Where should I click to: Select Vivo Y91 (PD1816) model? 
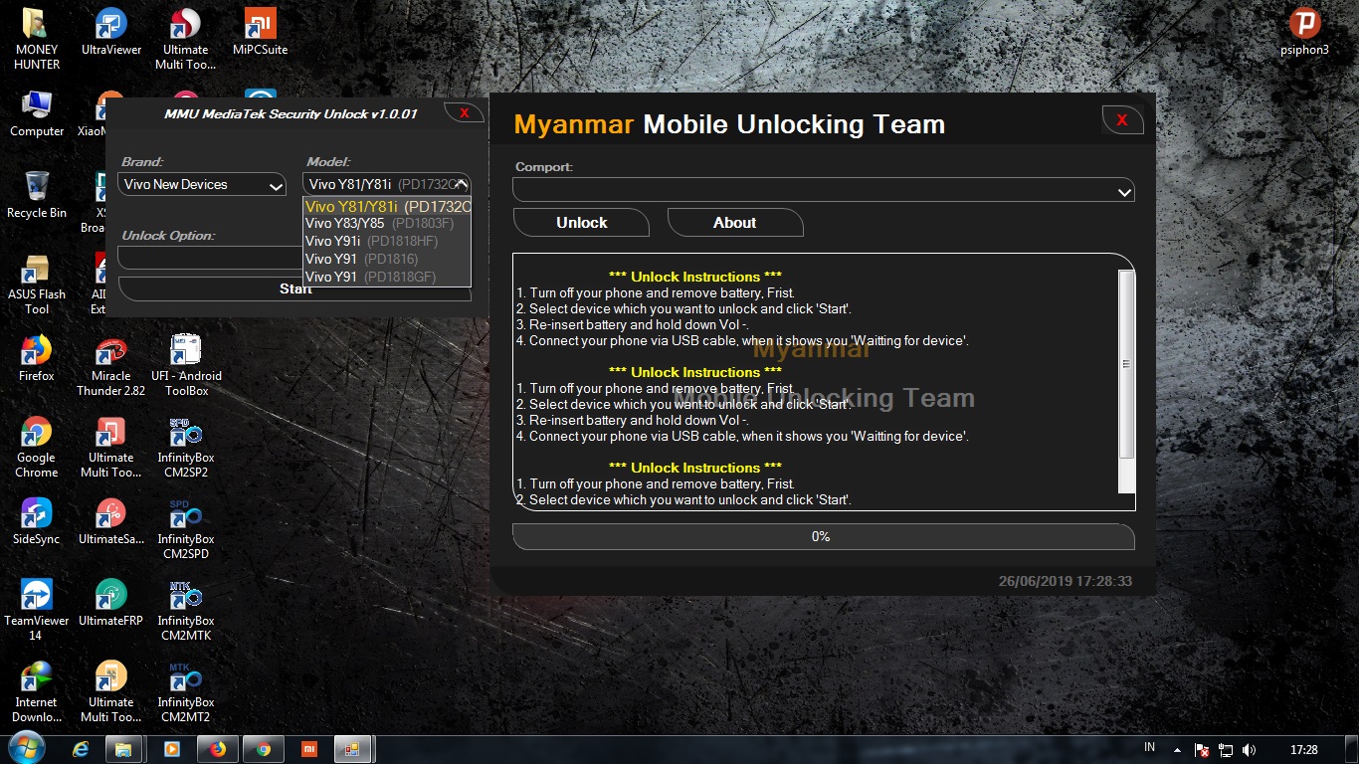[387, 259]
